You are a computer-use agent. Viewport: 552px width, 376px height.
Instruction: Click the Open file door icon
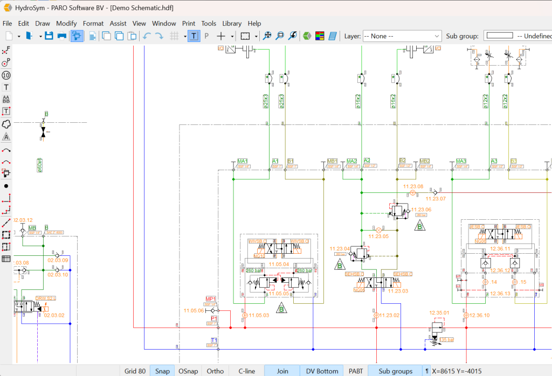pyautogui.click(x=30, y=36)
